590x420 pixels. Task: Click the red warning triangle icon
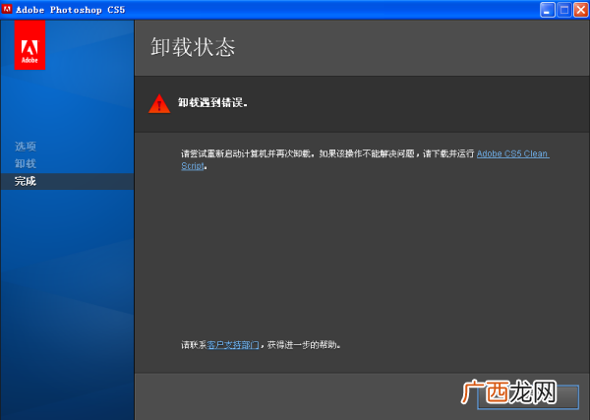pyautogui.click(x=159, y=103)
